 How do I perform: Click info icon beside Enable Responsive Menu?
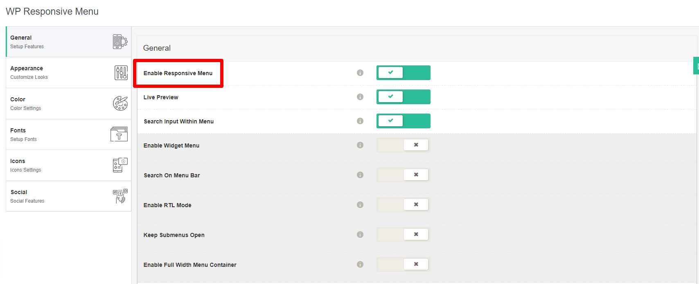tap(360, 73)
